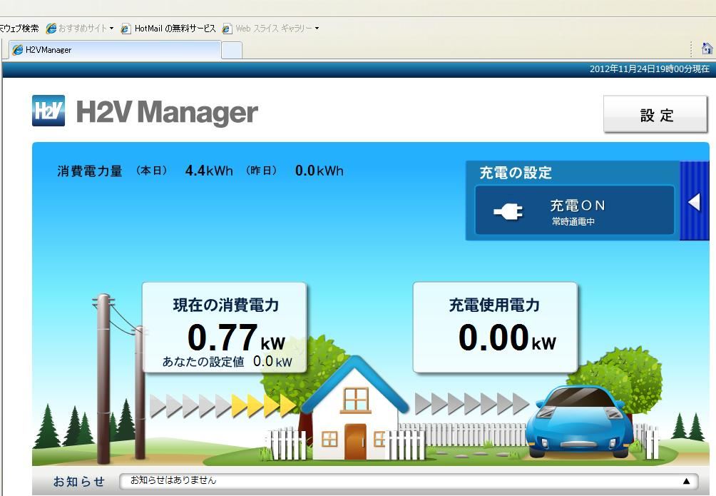Screen dimensions: 716x496
Task: Click the house illustration
Action: coord(354,409)
